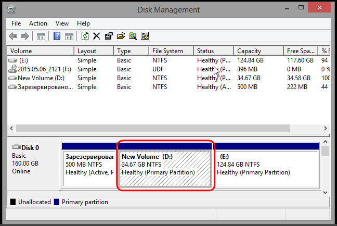Sort by the Type column header

131,51
